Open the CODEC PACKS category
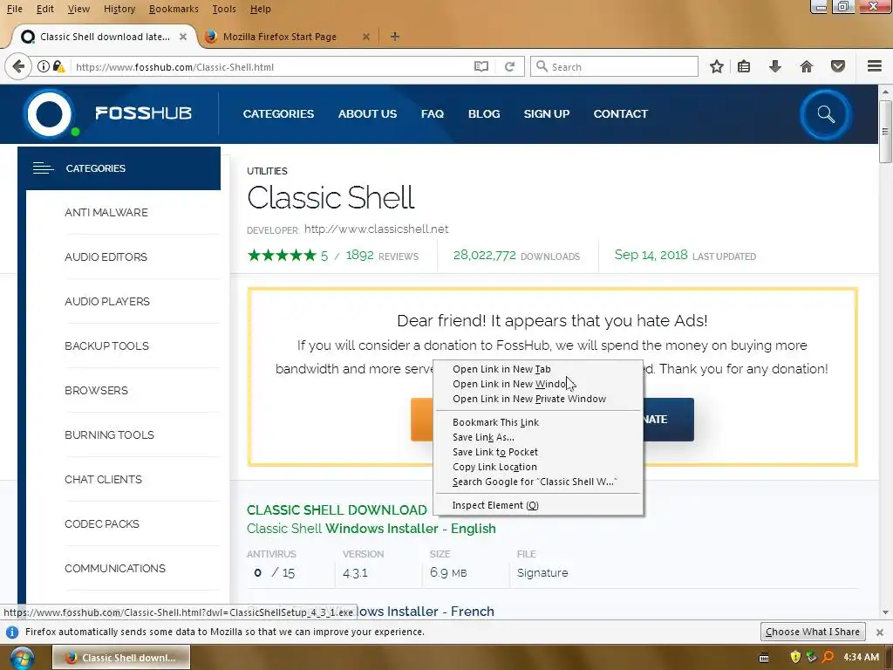Screen dimensions: 893x670 tap(102, 523)
